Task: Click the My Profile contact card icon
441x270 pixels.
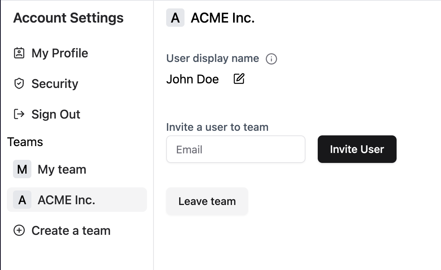Action: point(20,53)
